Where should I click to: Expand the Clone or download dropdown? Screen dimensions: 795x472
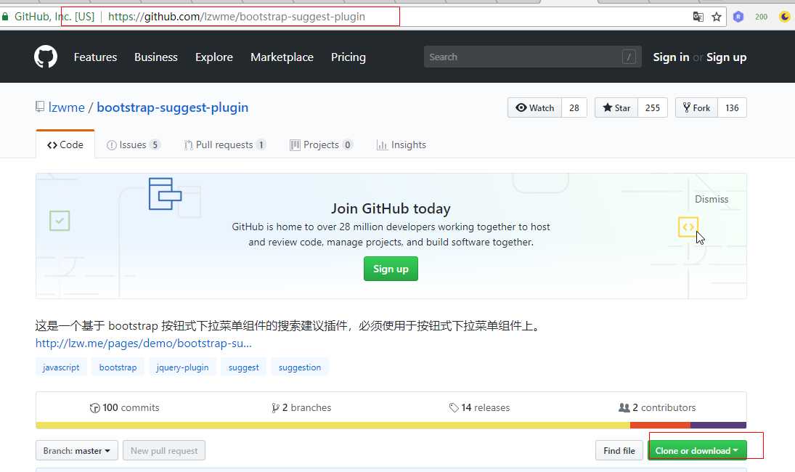pos(697,451)
